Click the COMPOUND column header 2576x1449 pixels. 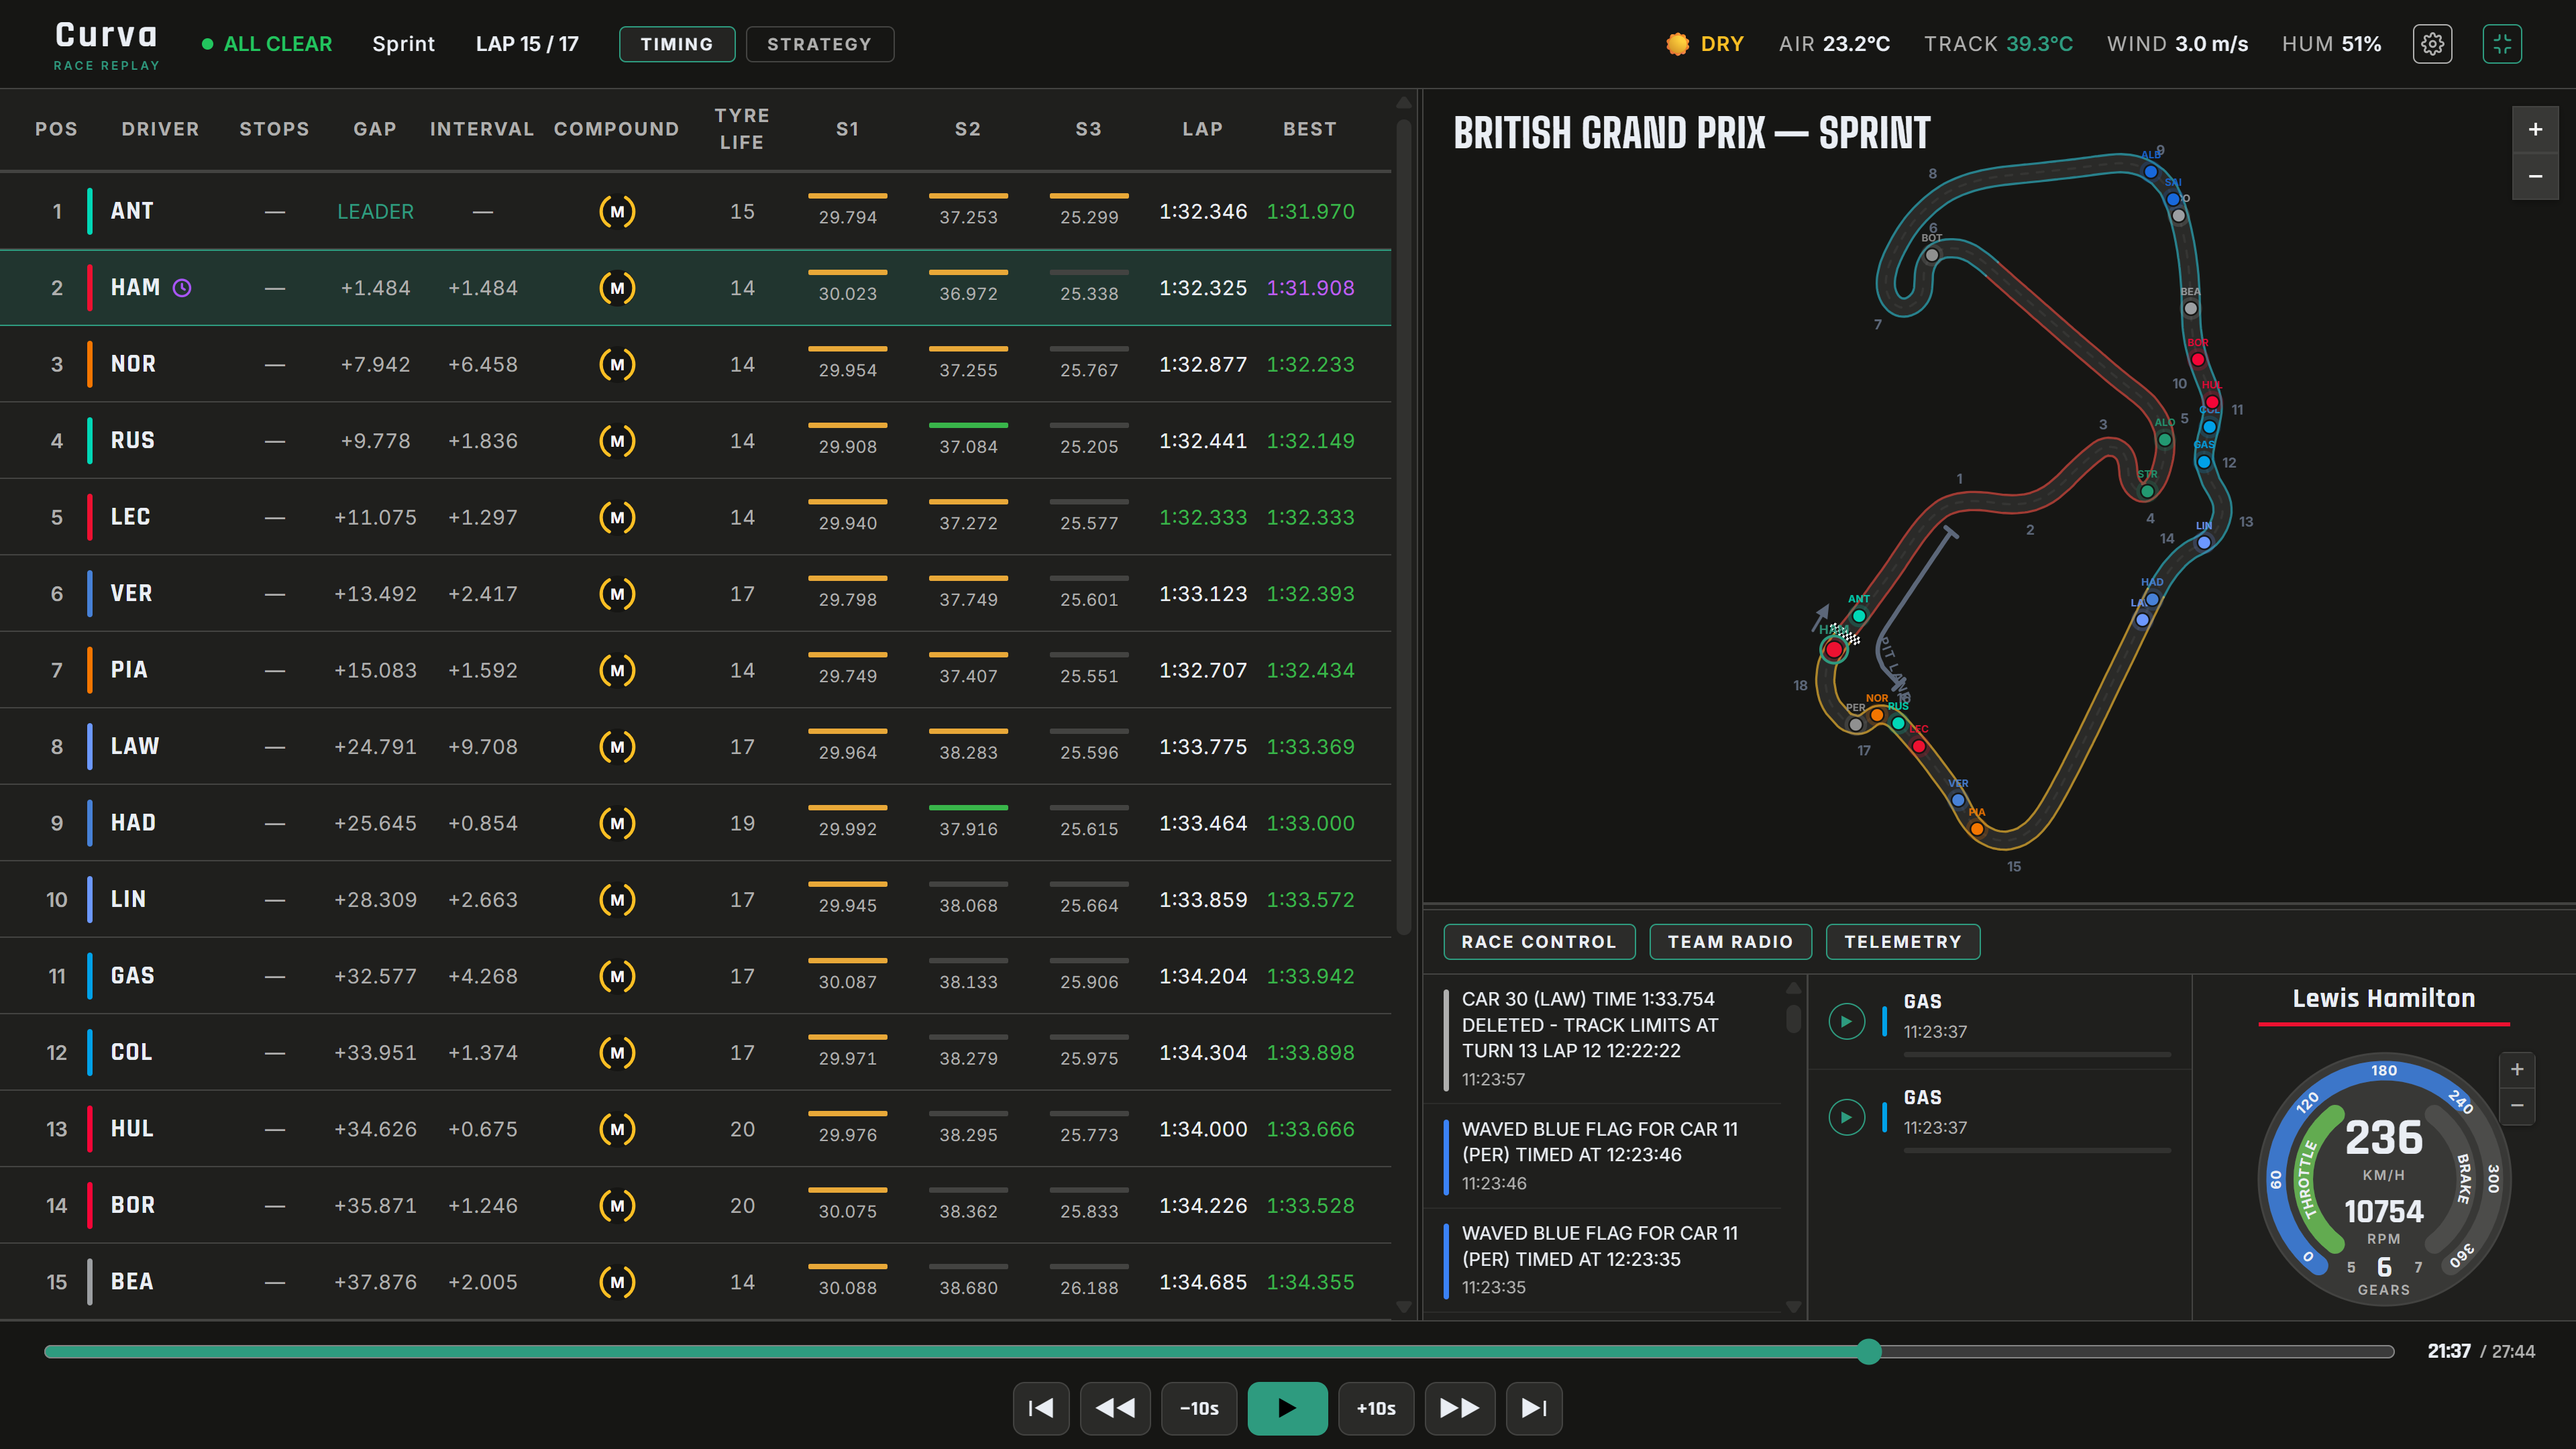pos(617,129)
